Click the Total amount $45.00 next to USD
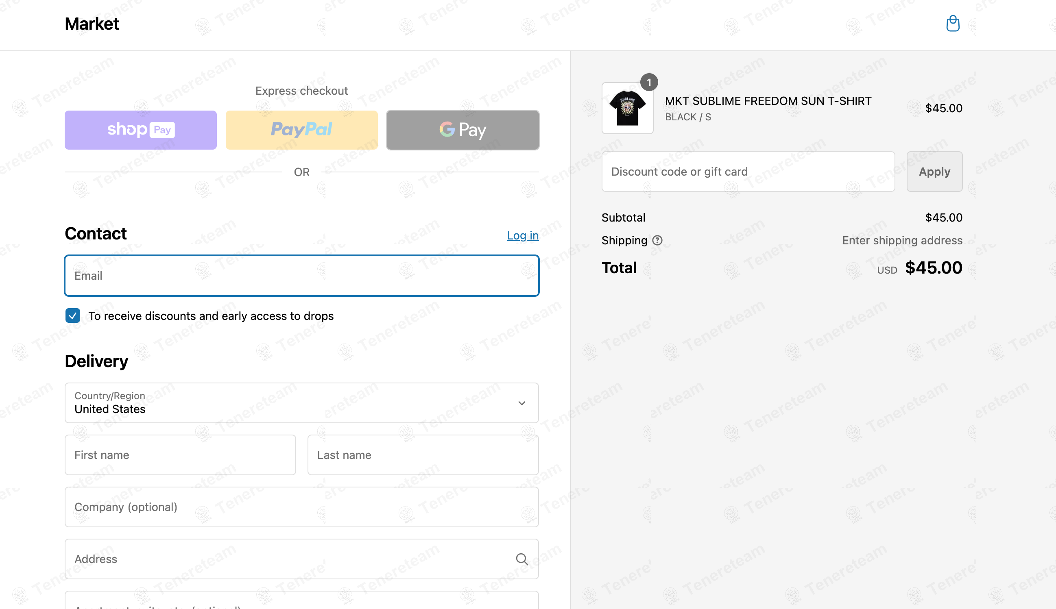The image size is (1056, 609). coord(934,268)
